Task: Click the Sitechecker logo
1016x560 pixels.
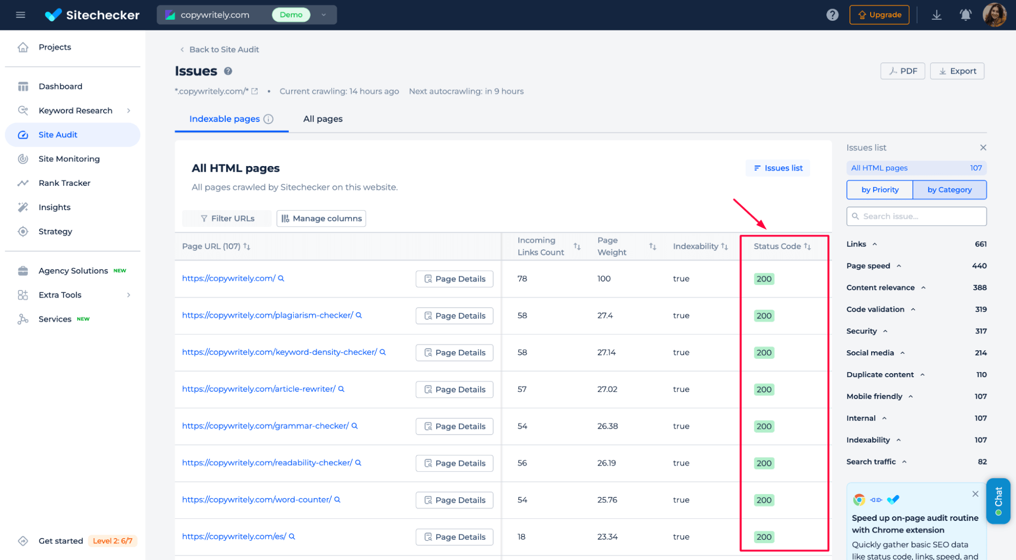Action: coord(92,15)
